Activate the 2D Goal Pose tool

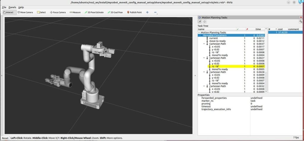(x=115, y=12)
